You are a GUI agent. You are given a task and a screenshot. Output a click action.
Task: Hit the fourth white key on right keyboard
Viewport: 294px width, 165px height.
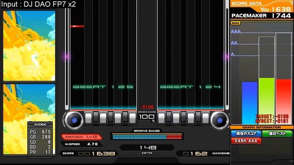point(205,118)
